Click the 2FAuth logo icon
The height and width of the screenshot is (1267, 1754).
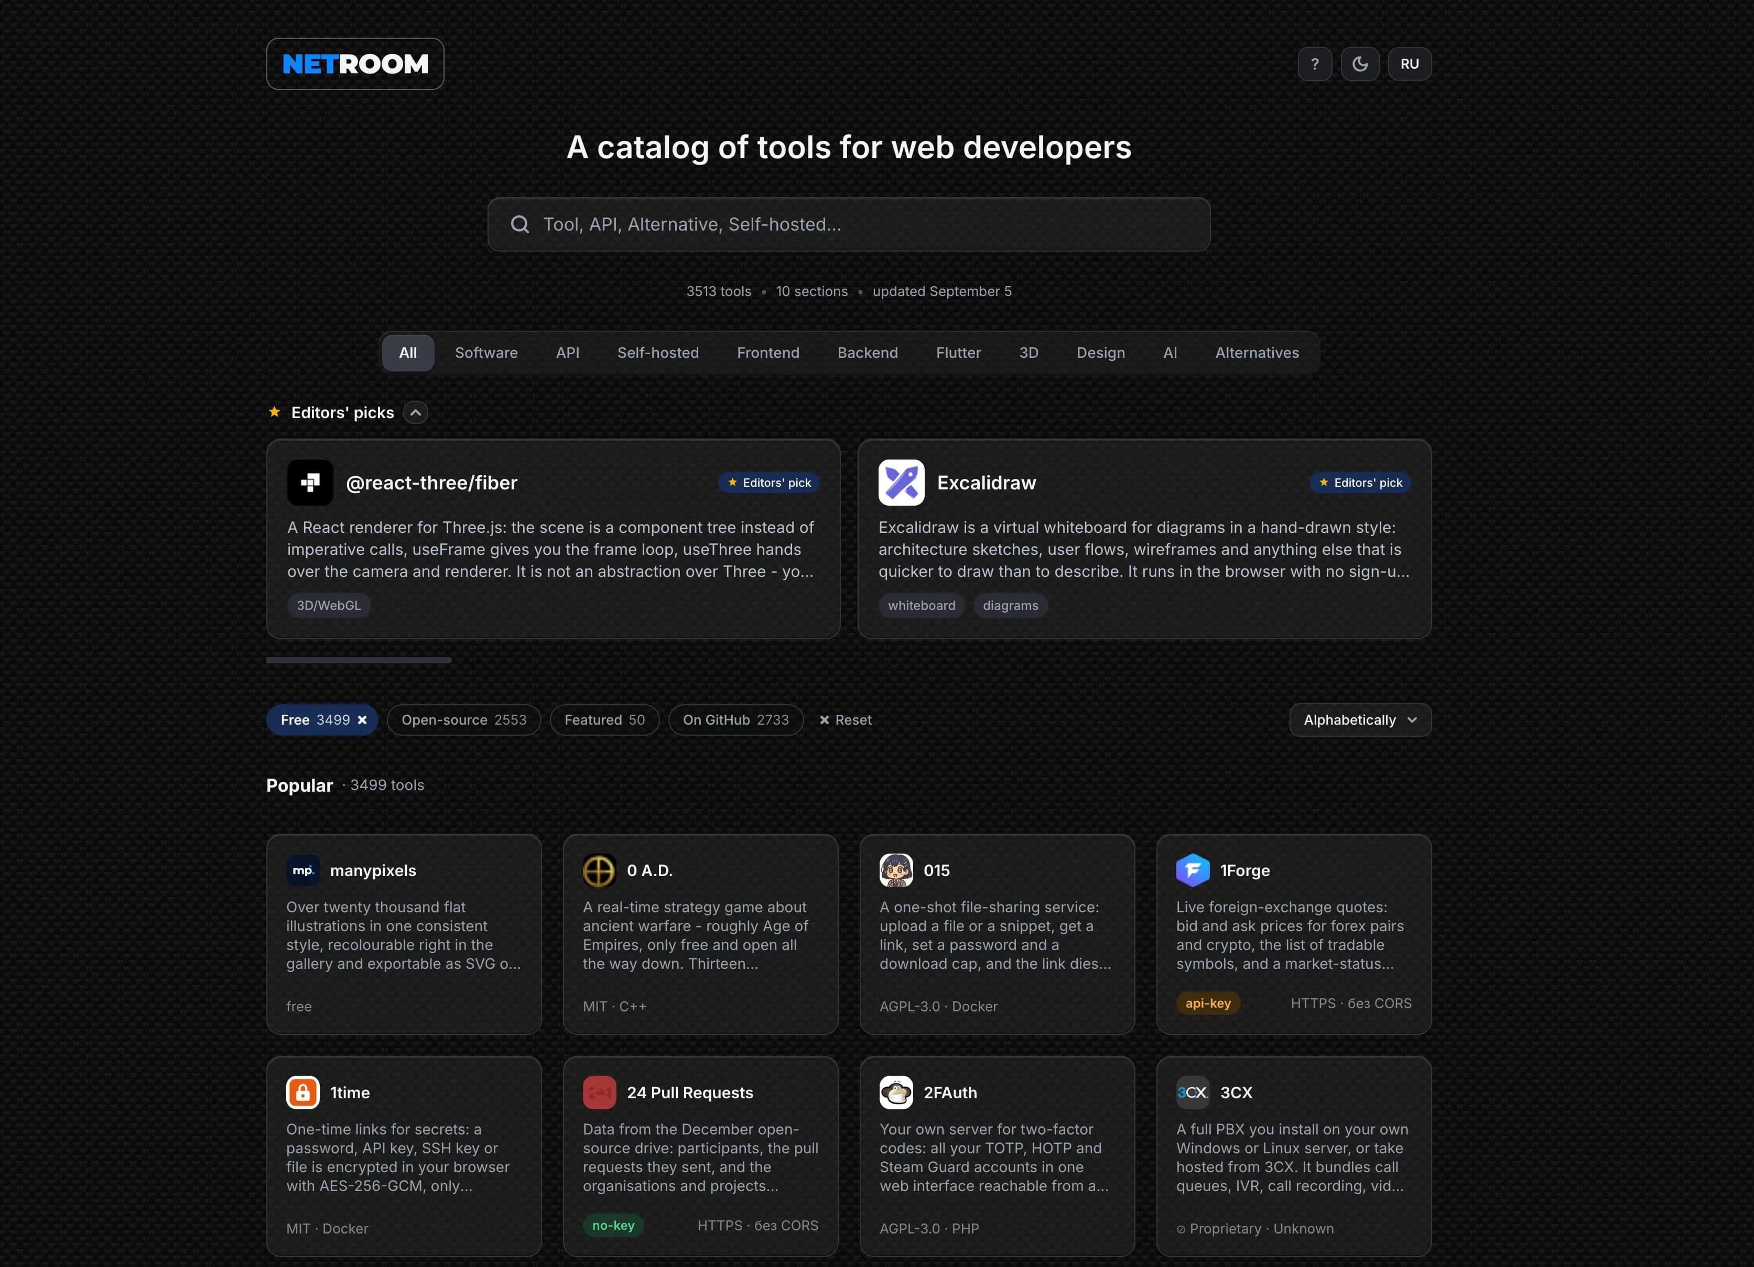pyautogui.click(x=895, y=1093)
